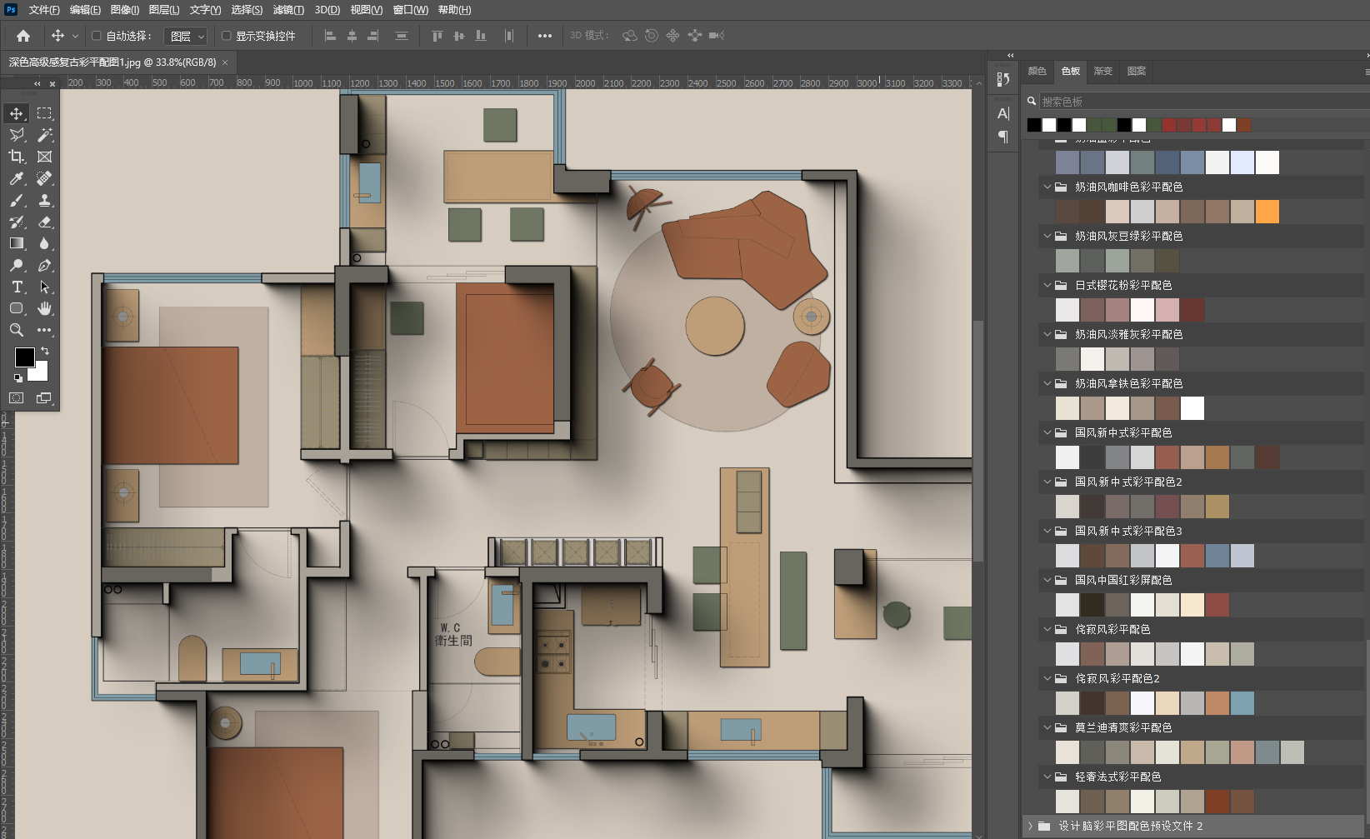Select the 莫兰迪清爽彩平配色 group name
The width and height of the screenshot is (1370, 839).
point(1123,727)
